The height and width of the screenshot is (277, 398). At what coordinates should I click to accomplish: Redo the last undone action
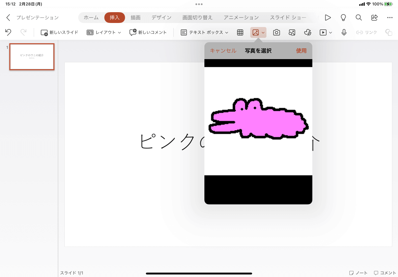pyautogui.click(x=23, y=32)
